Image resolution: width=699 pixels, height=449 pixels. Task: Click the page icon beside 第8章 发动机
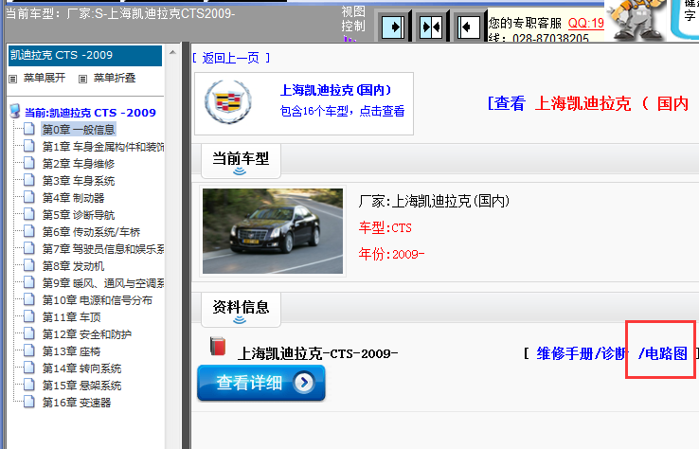click(x=29, y=265)
